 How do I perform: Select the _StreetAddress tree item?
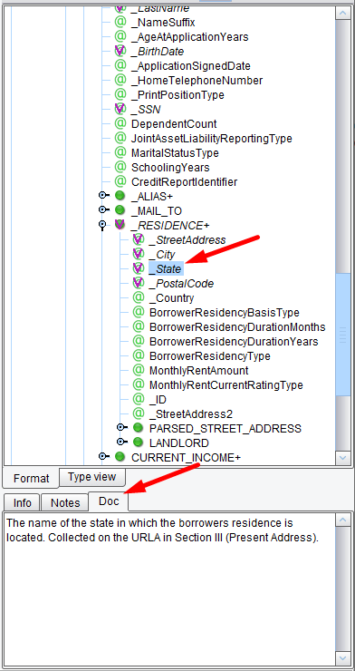tap(187, 239)
